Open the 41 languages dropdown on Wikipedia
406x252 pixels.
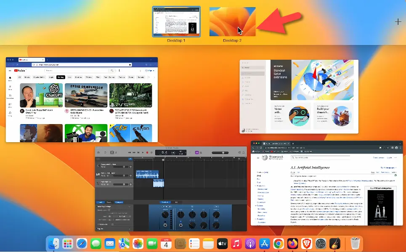(388, 167)
